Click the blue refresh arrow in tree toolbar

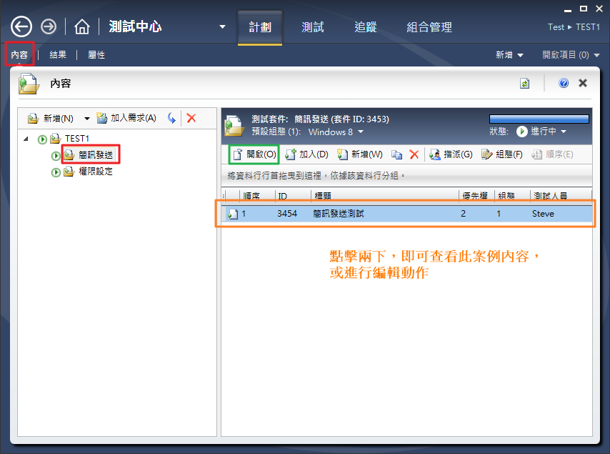171,118
